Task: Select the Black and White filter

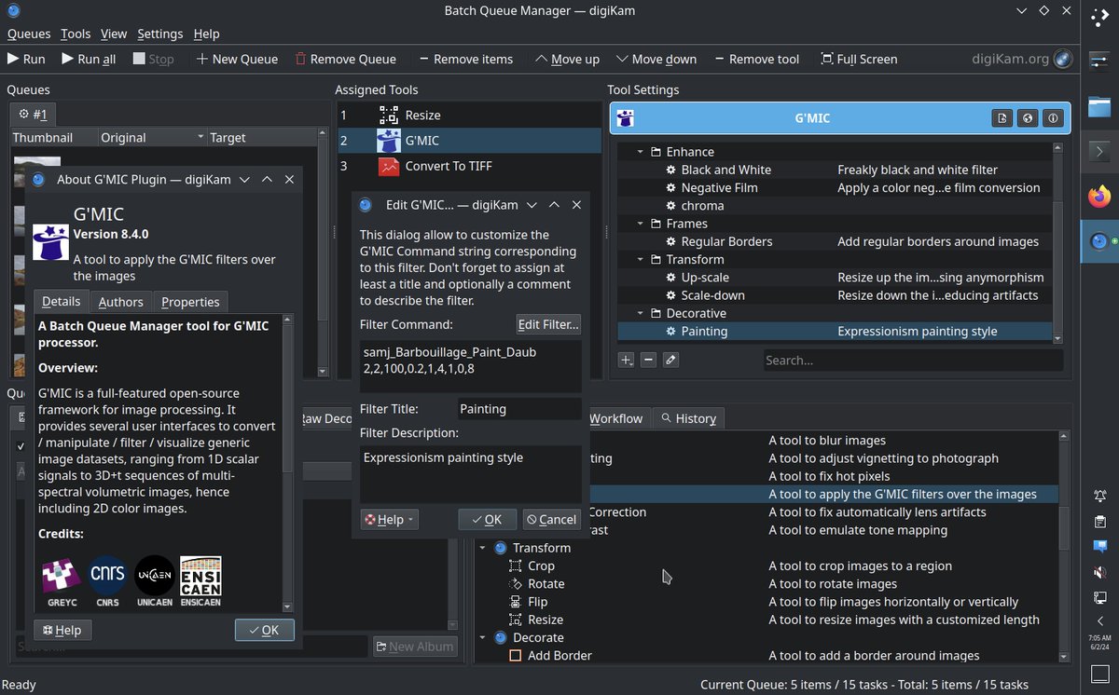Action: 725,170
